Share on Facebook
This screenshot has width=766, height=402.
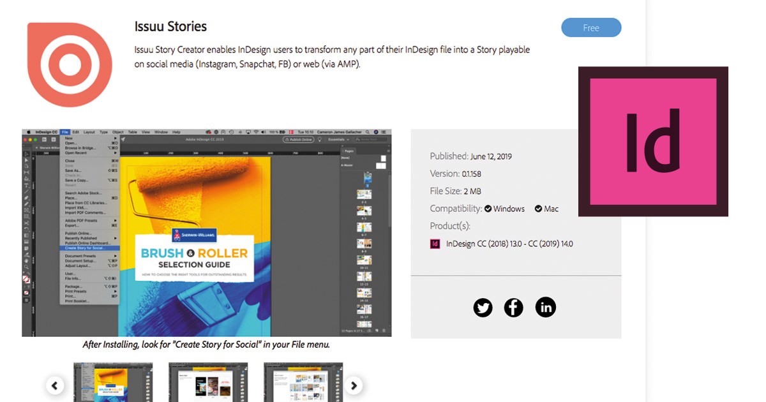click(514, 308)
